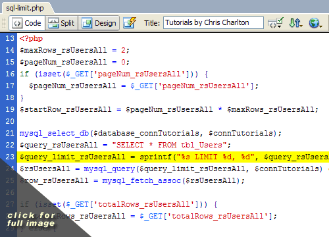Click '$startRow_rsUsersAll' on line 19
329x237 pixels.
pyautogui.click(x=66, y=109)
